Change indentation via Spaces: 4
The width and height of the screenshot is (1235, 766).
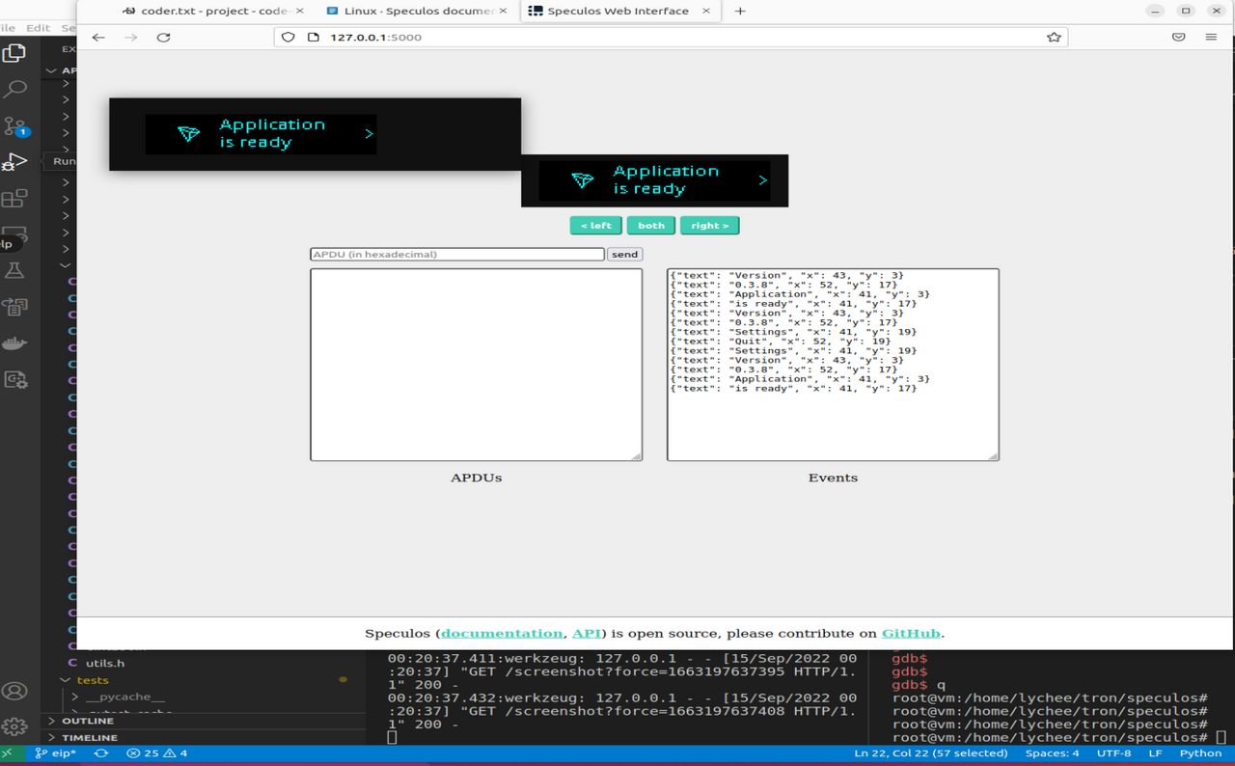pos(1052,753)
